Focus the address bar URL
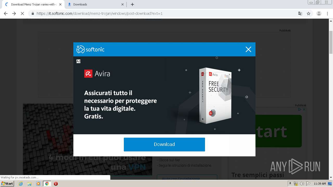The height and width of the screenshot is (187, 333). click(100, 14)
